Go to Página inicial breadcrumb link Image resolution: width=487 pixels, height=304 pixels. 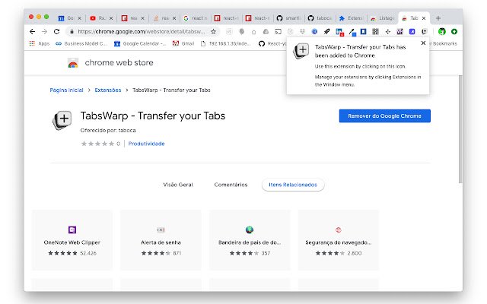click(66, 90)
